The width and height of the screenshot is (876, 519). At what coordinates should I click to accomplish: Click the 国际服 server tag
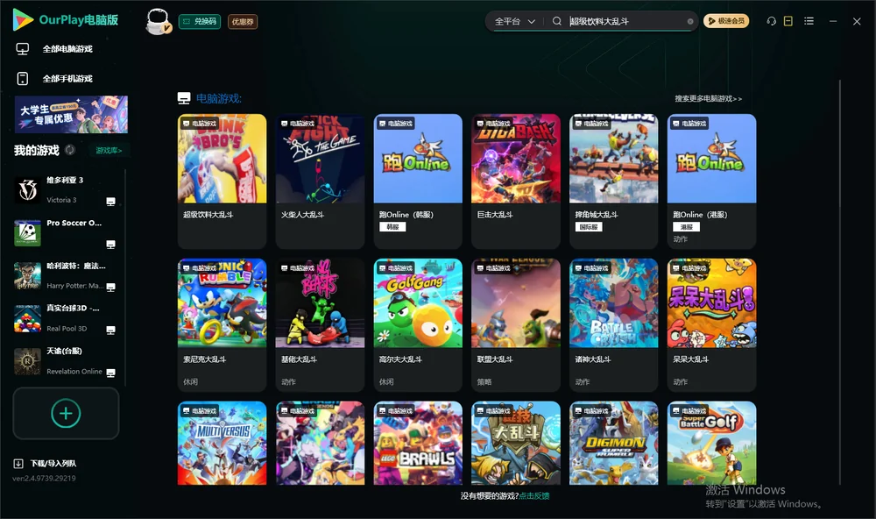click(x=589, y=227)
